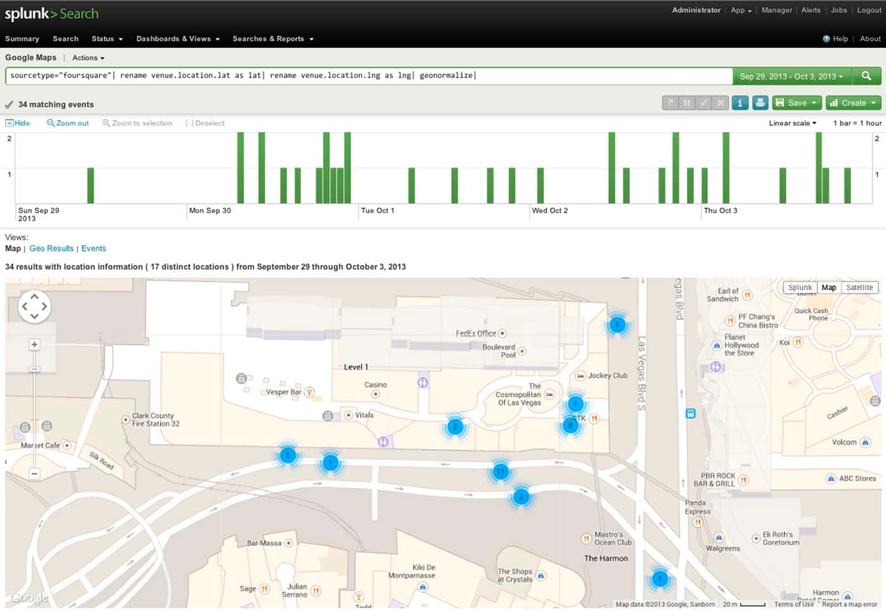886x611 pixels.
Task: Click the Vesper Bar cocktail icon
Action: [309, 392]
